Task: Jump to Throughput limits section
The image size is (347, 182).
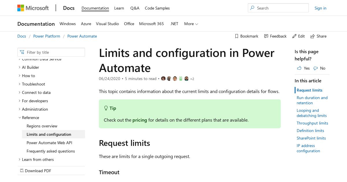Action: click(312, 123)
